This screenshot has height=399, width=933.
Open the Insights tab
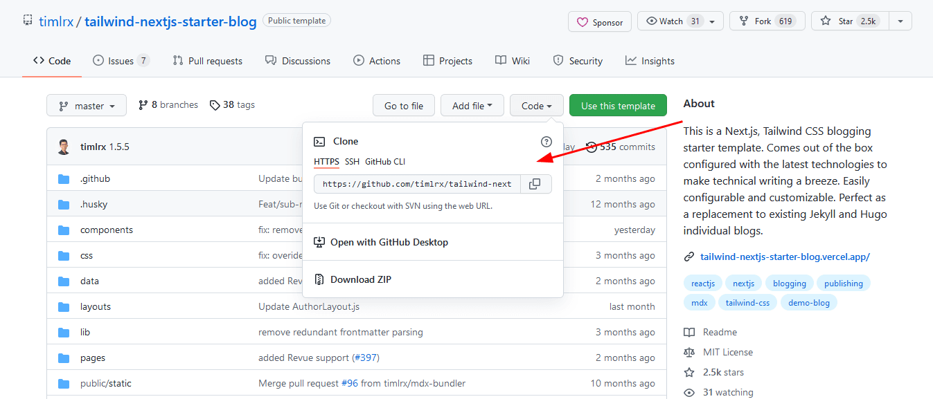(650, 61)
